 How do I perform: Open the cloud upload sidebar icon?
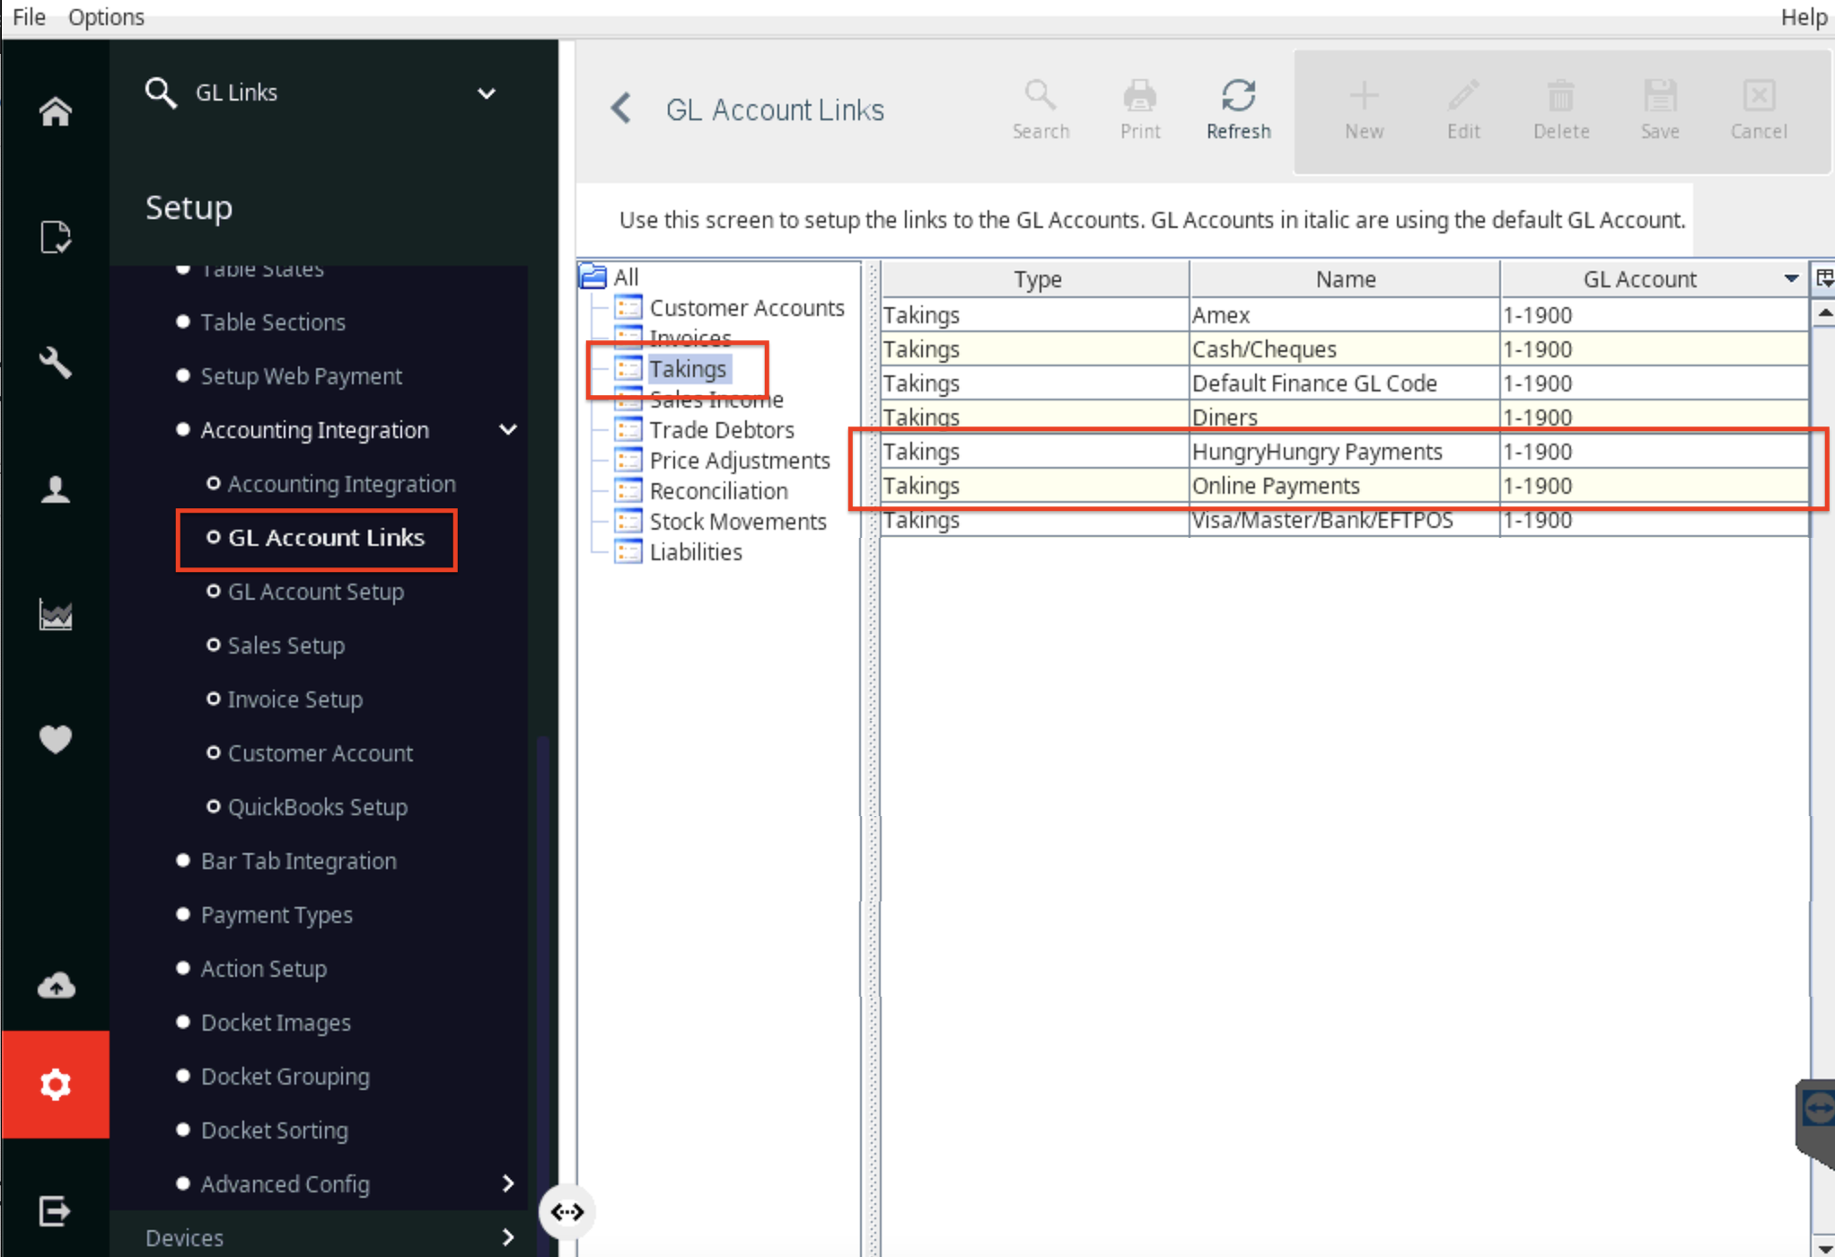point(55,985)
